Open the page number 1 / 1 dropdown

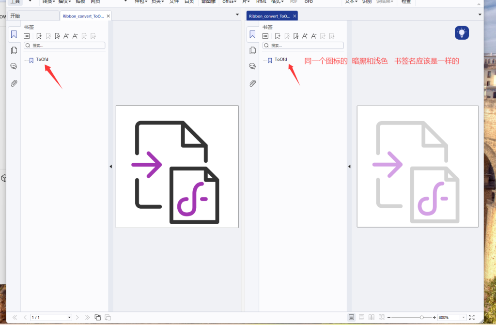(69, 317)
